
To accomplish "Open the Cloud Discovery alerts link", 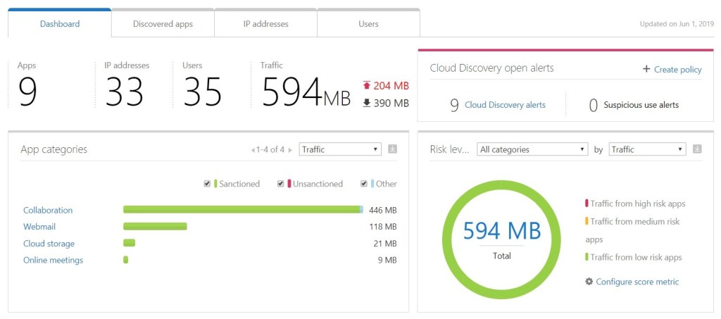I will point(505,105).
